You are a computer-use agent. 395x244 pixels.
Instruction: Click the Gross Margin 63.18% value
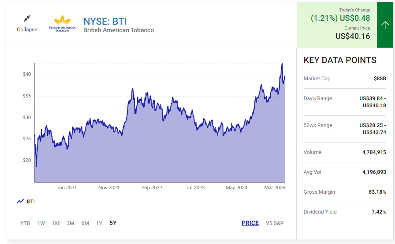tap(377, 192)
